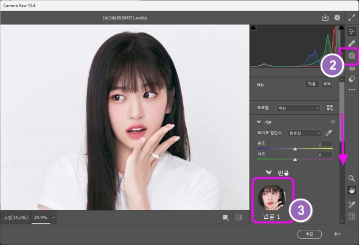Click the 색조 value input field
This screenshot has height=245, width=359.
pyautogui.click(x=325, y=154)
